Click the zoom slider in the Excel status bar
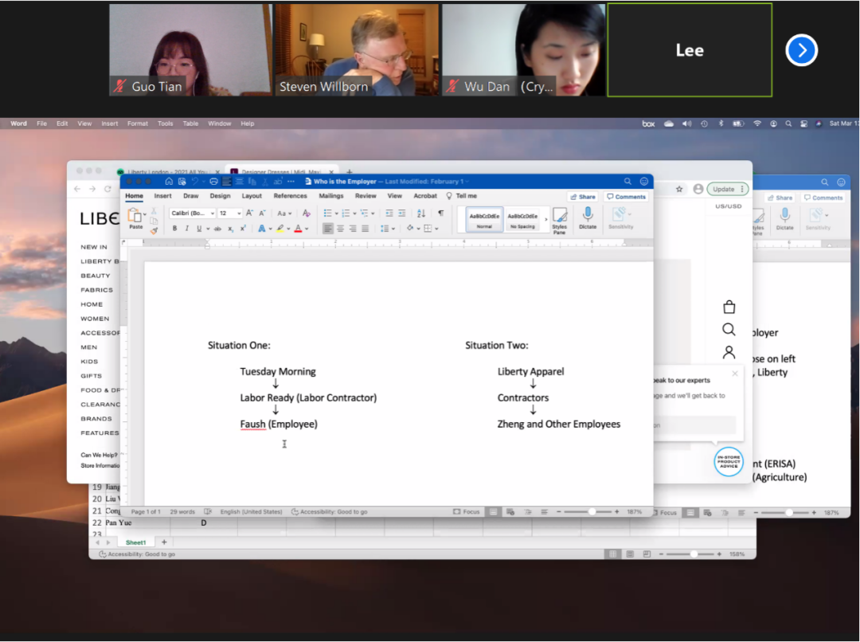860x642 pixels. coord(690,554)
